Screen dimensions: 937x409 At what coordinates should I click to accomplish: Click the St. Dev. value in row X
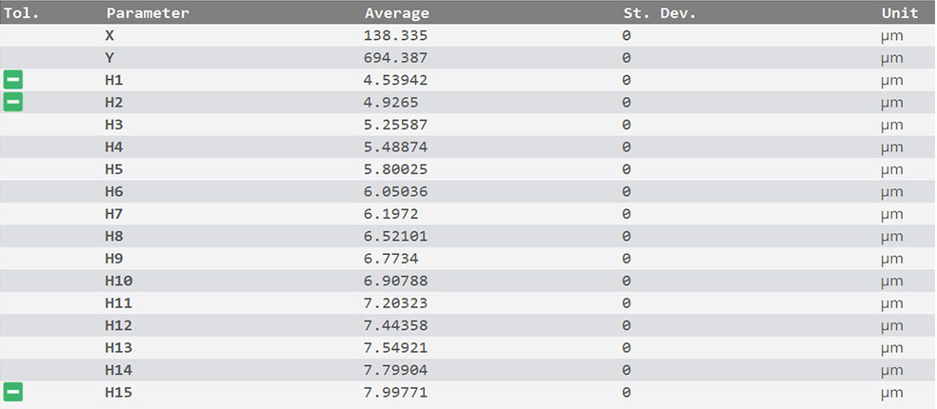[627, 36]
